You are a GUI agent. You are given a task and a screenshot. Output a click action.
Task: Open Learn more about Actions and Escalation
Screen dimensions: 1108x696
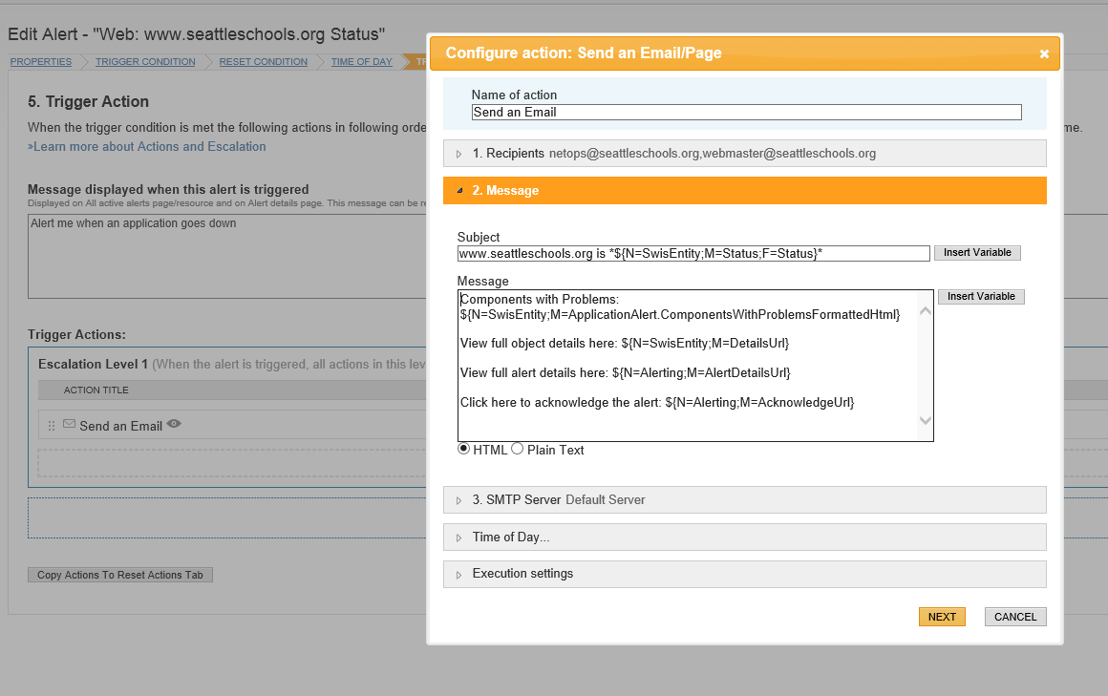tap(147, 147)
